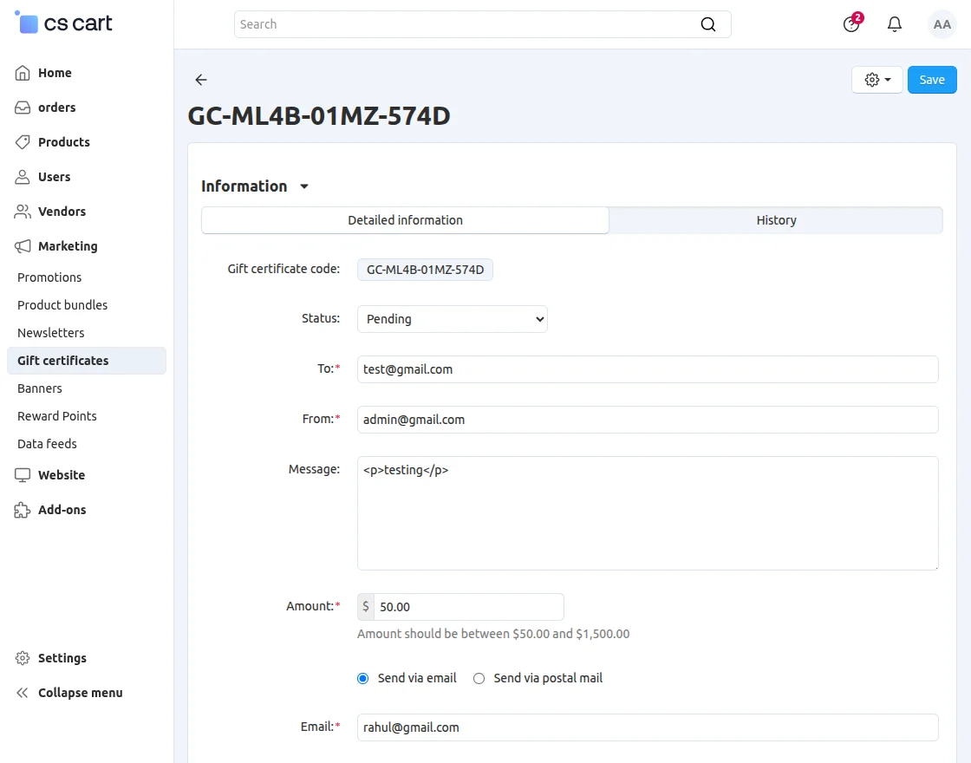Click the Marketing megaphone icon

coord(23,246)
